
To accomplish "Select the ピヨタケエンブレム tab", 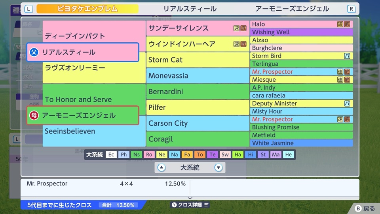I will 87,9.
